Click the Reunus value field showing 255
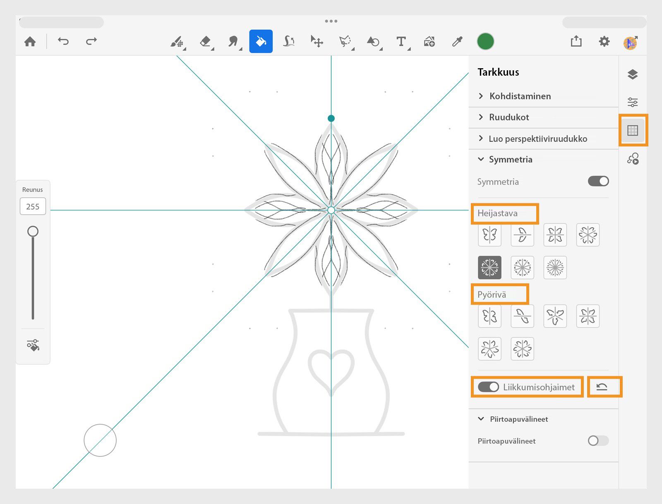The height and width of the screenshot is (504, 662). [33, 206]
